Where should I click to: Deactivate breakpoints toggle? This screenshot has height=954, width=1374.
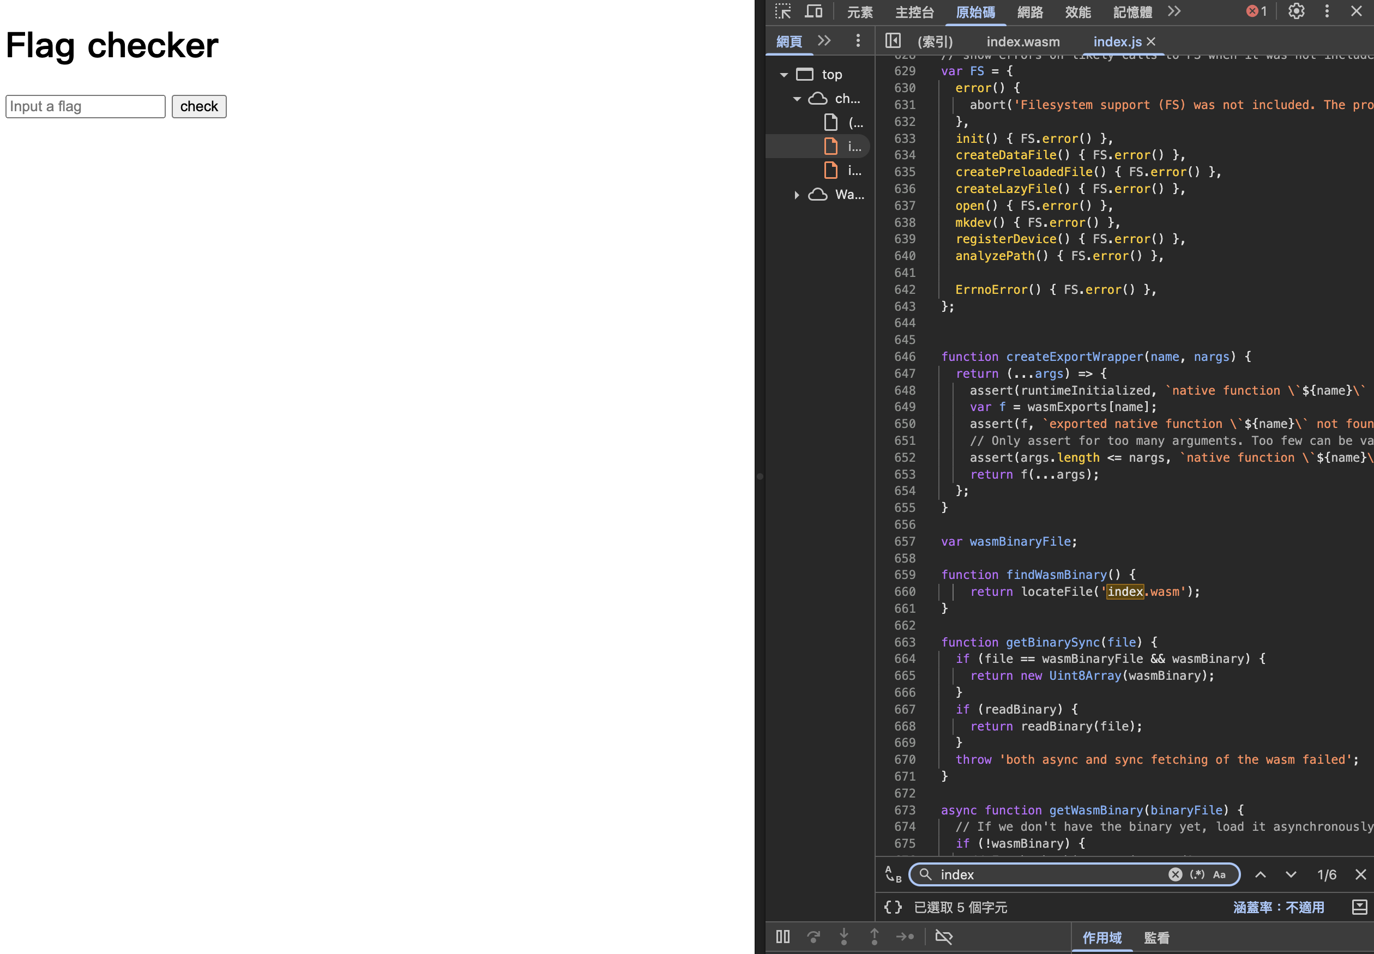point(943,936)
